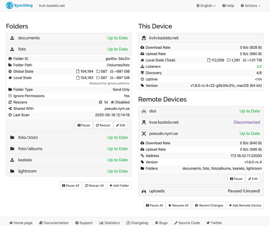Click the Folder Path open-folder icon
270x226 pixels.
[10, 65]
